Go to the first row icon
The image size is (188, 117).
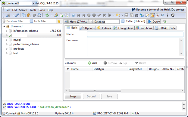click(x=79, y=15)
